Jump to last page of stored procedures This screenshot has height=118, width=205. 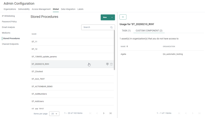(110, 113)
